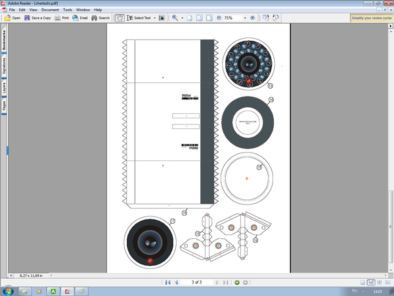Viewport: 394px width, 296px height.
Task: Go to previous page
Action: pos(177,282)
